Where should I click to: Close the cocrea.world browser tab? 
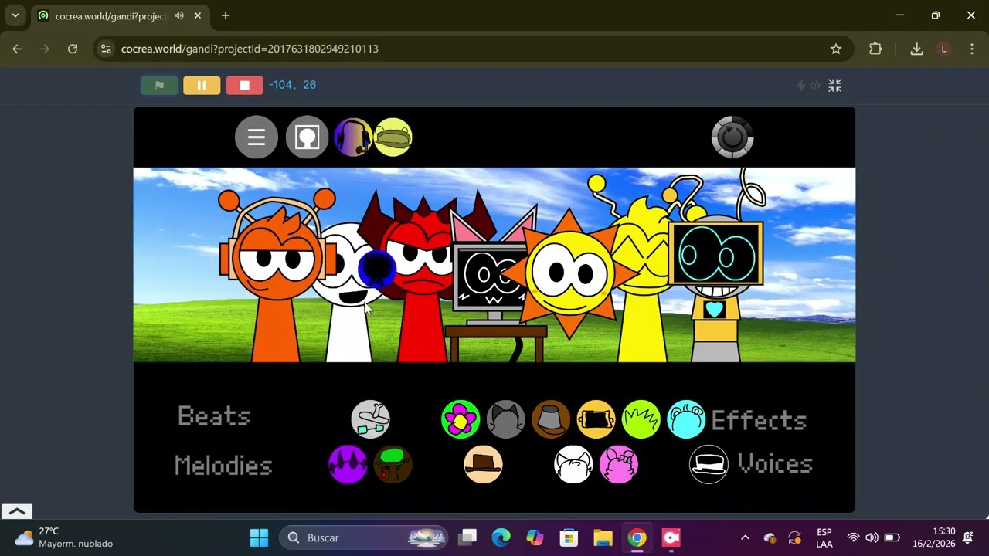[x=198, y=15]
